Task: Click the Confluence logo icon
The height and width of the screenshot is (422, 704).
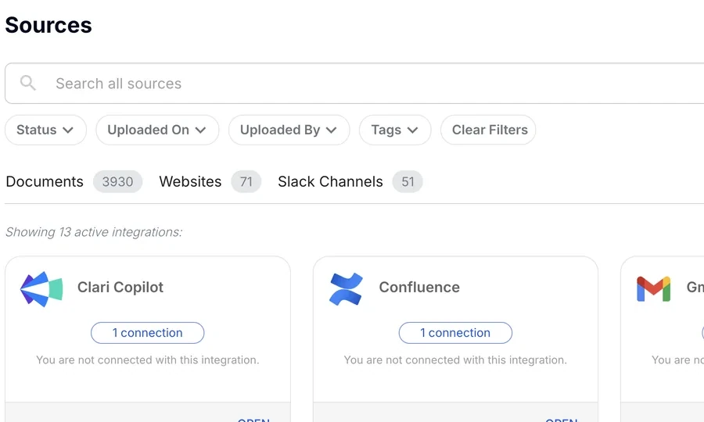Action: tap(346, 289)
